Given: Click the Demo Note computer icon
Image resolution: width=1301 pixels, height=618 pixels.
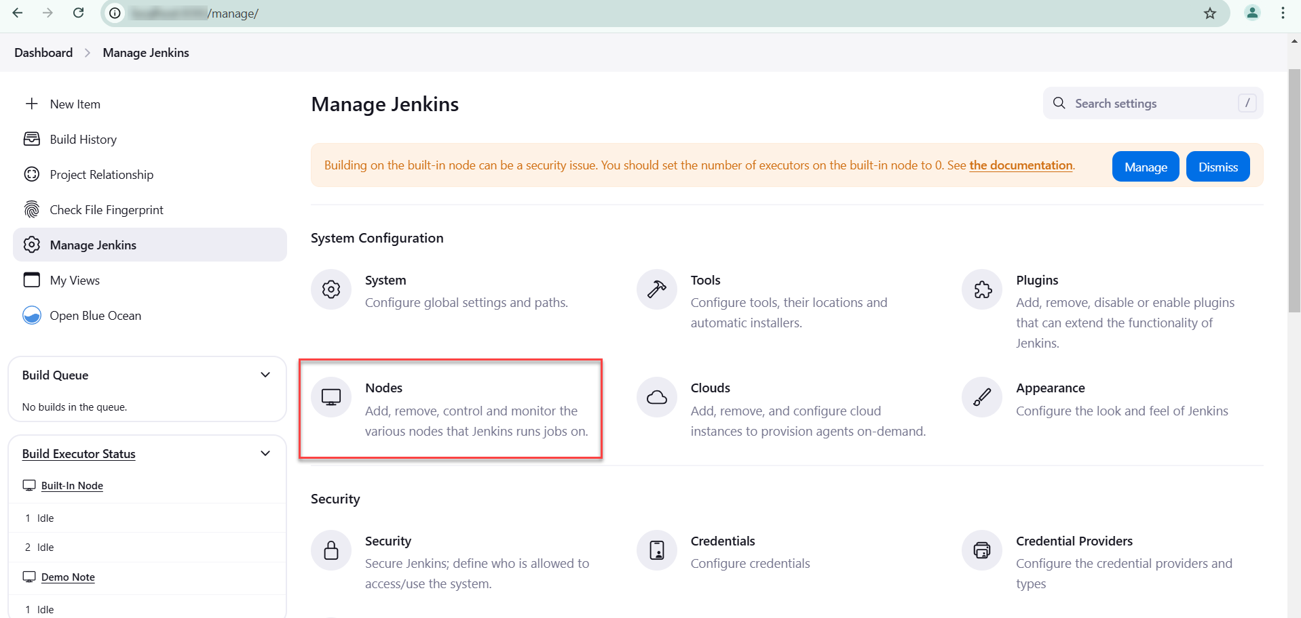Looking at the screenshot, I should pyautogui.click(x=29, y=577).
